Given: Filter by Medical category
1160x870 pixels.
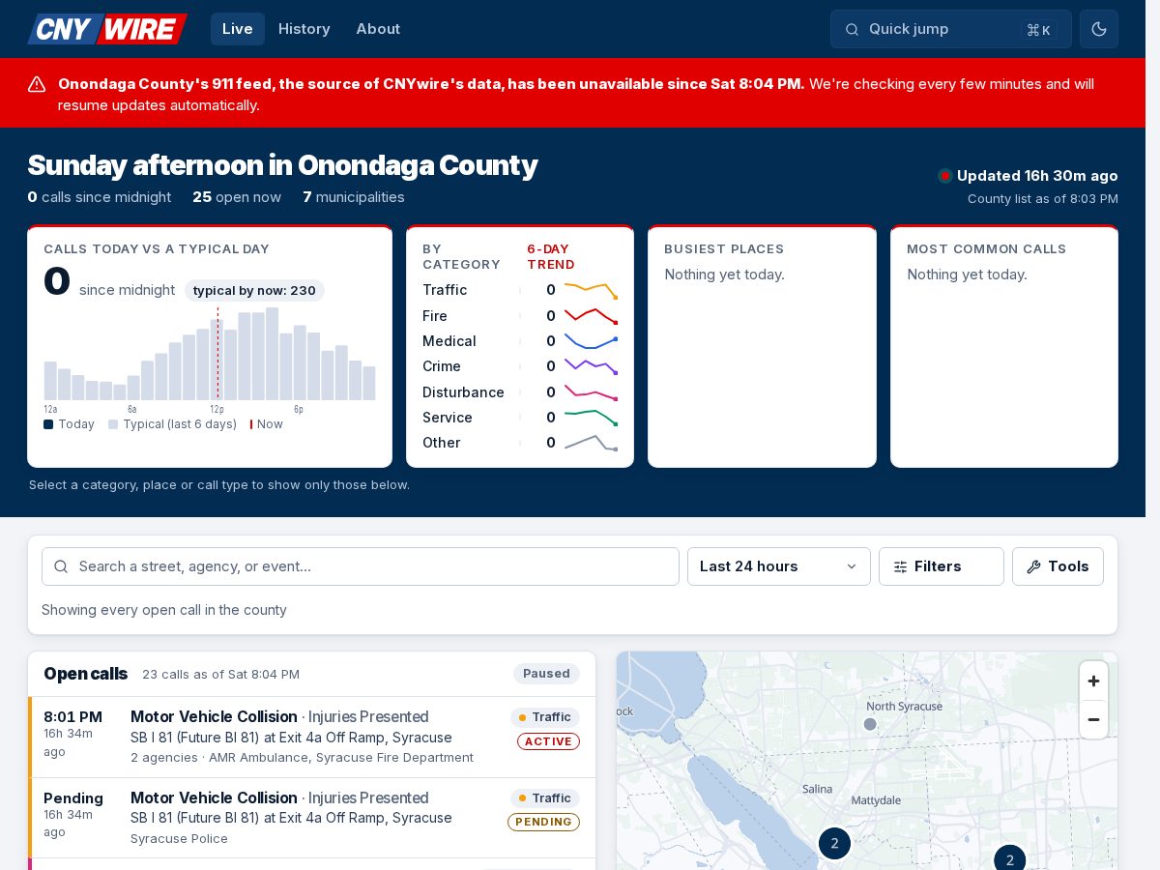Looking at the screenshot, I should pos(520,341).
